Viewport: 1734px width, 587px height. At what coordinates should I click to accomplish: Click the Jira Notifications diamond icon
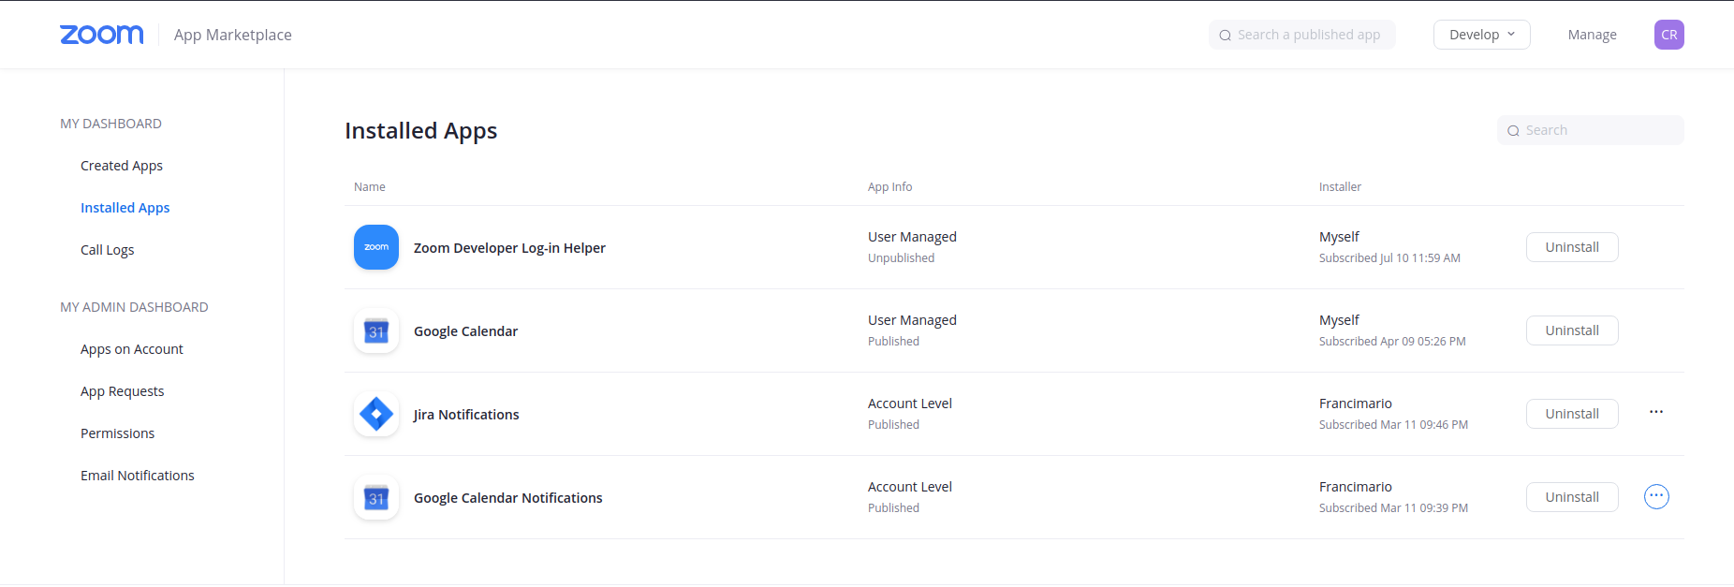pos(376,414)
